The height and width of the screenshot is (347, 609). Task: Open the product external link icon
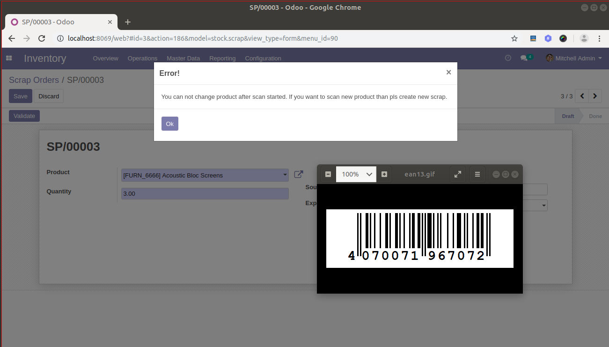pyautogui.click(x=299, y=174)
